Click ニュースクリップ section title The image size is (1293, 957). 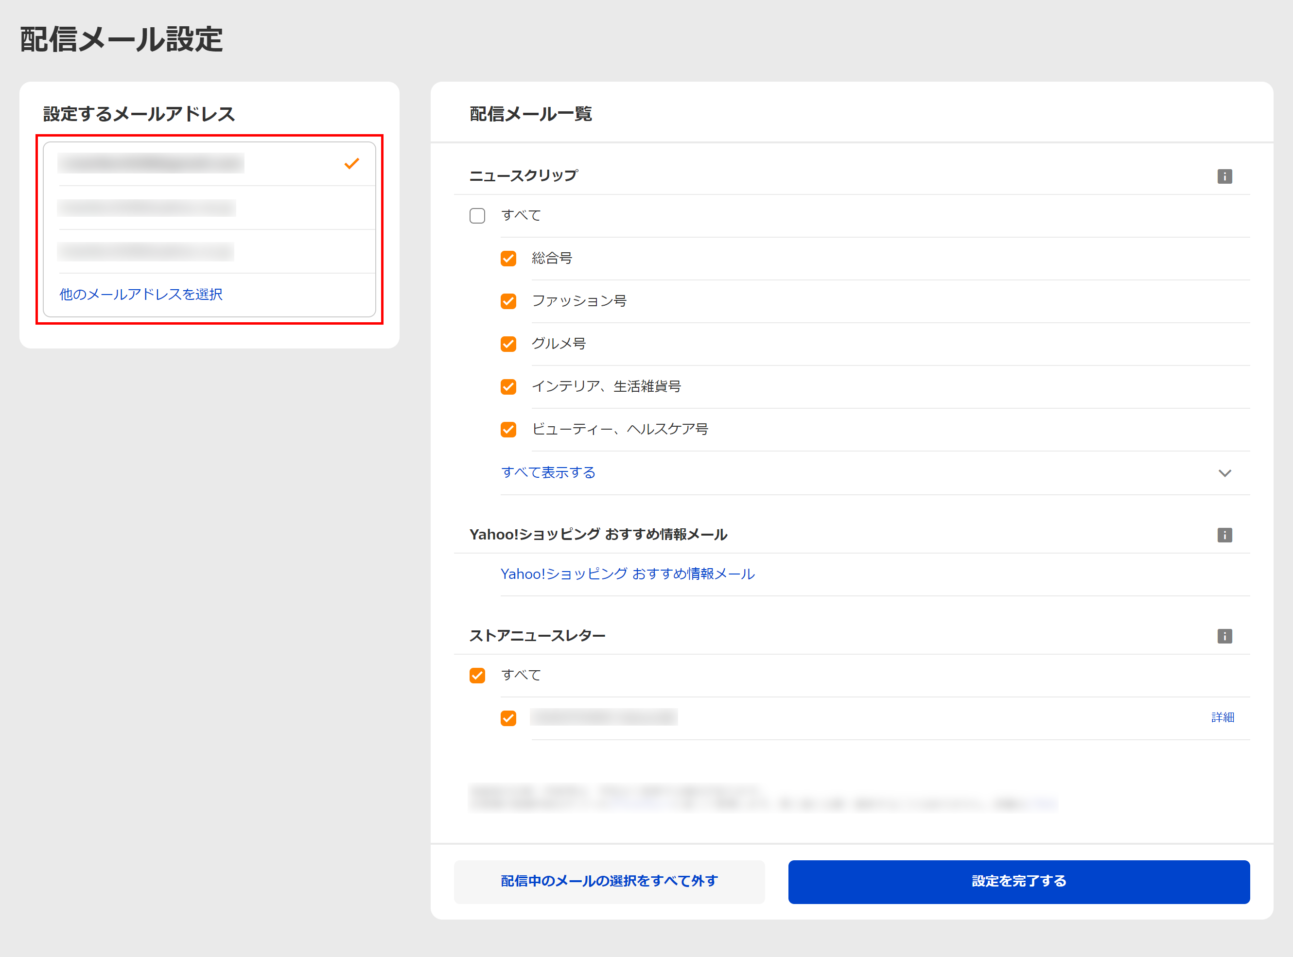point(524,175)
